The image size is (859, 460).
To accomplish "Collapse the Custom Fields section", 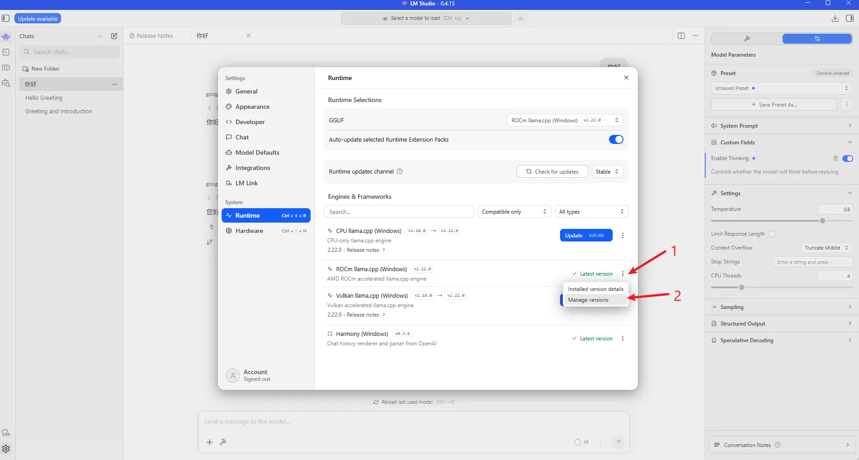I will 782,143.
